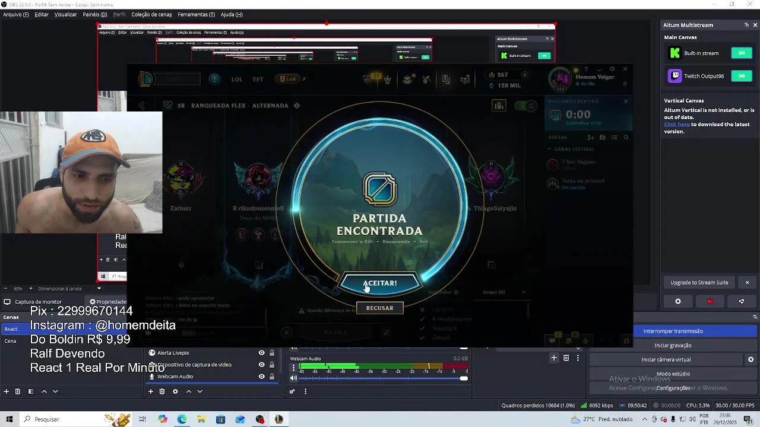The height and width of the screenshot is (427, 760).
Task: Click Upgrade to Stream Suite
Action: pyautogui.click(x=699, y=282)
